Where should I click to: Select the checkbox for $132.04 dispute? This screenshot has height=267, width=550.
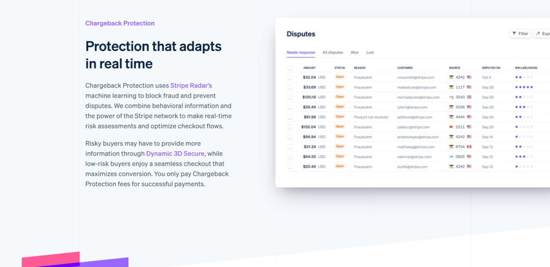(x=290, y=127)
